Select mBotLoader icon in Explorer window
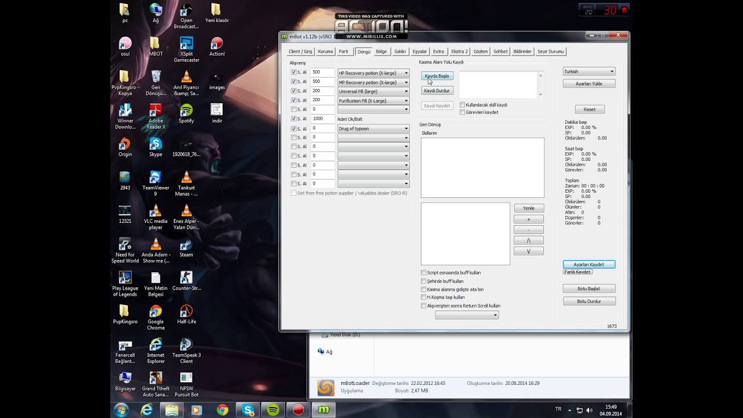Viewport: 743px width, 418px height. 326,387
